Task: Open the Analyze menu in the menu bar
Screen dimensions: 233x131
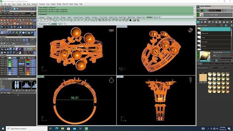Action: pos(53,4)
